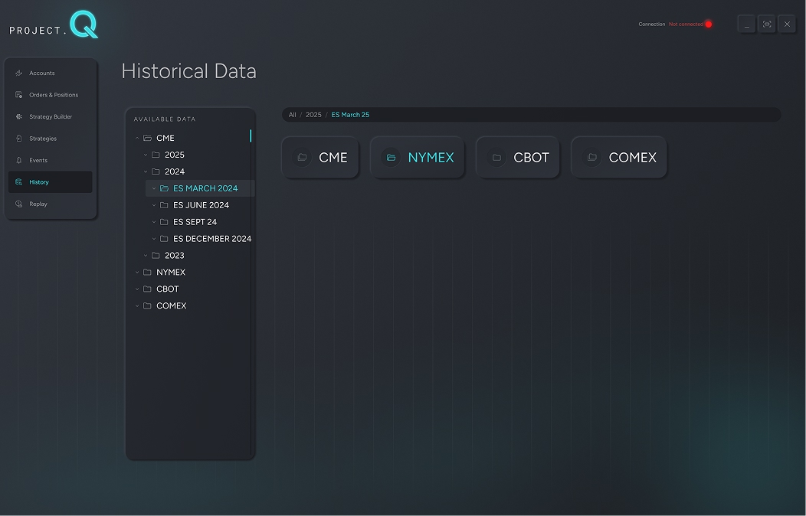This screenshot has height=516, width=806.
Task: Open the Events section
Action: click(x=51, y=160)
